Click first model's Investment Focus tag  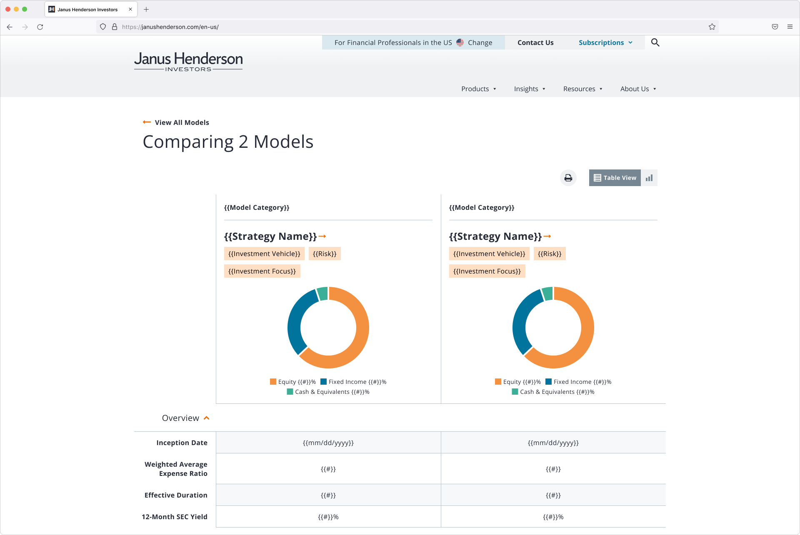262,271
